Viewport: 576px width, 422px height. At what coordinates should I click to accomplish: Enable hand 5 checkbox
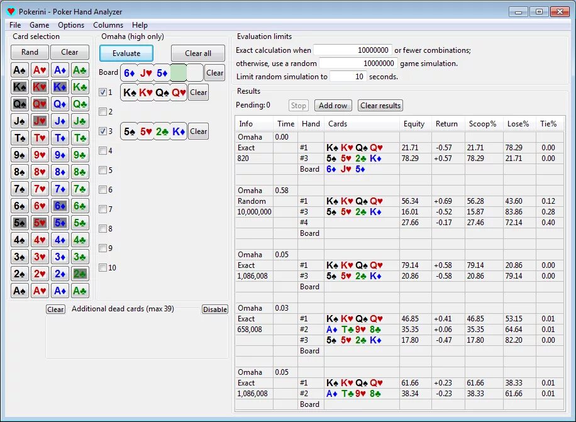click(x=103, y=170)
